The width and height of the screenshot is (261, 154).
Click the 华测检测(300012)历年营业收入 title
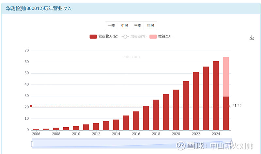pyautogui.click(x=39, y=8)
